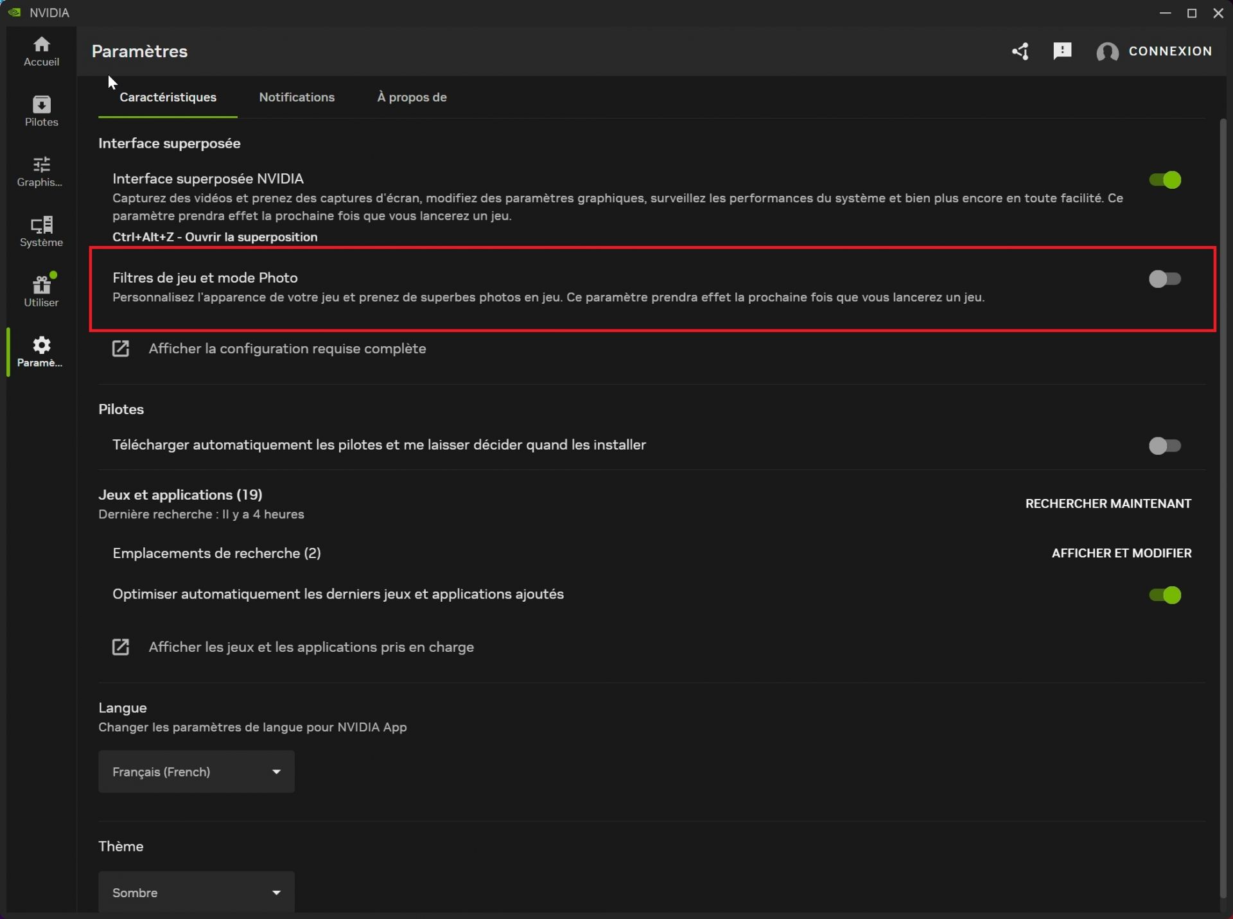Click the user avatar icon
Image resolution: width=1233 pixels, height=919 pixels.
(1107, 51)
